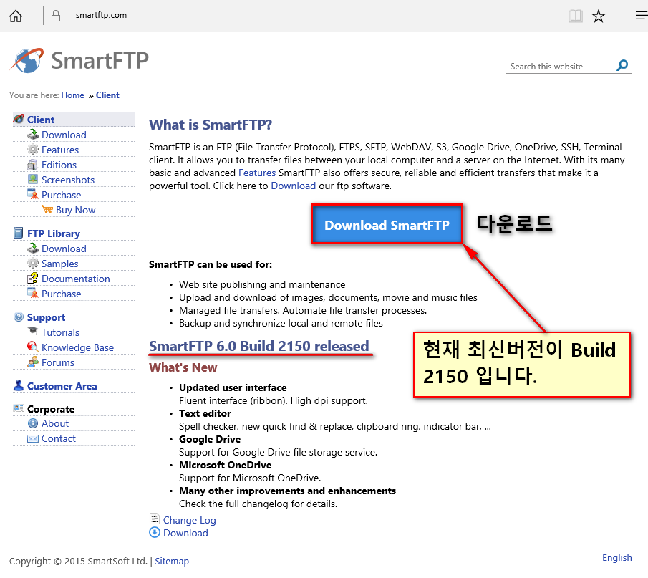Screen dimensions: 648x578
Task: Click the Contact envelope icon
Action: click(x=33, y=438)
